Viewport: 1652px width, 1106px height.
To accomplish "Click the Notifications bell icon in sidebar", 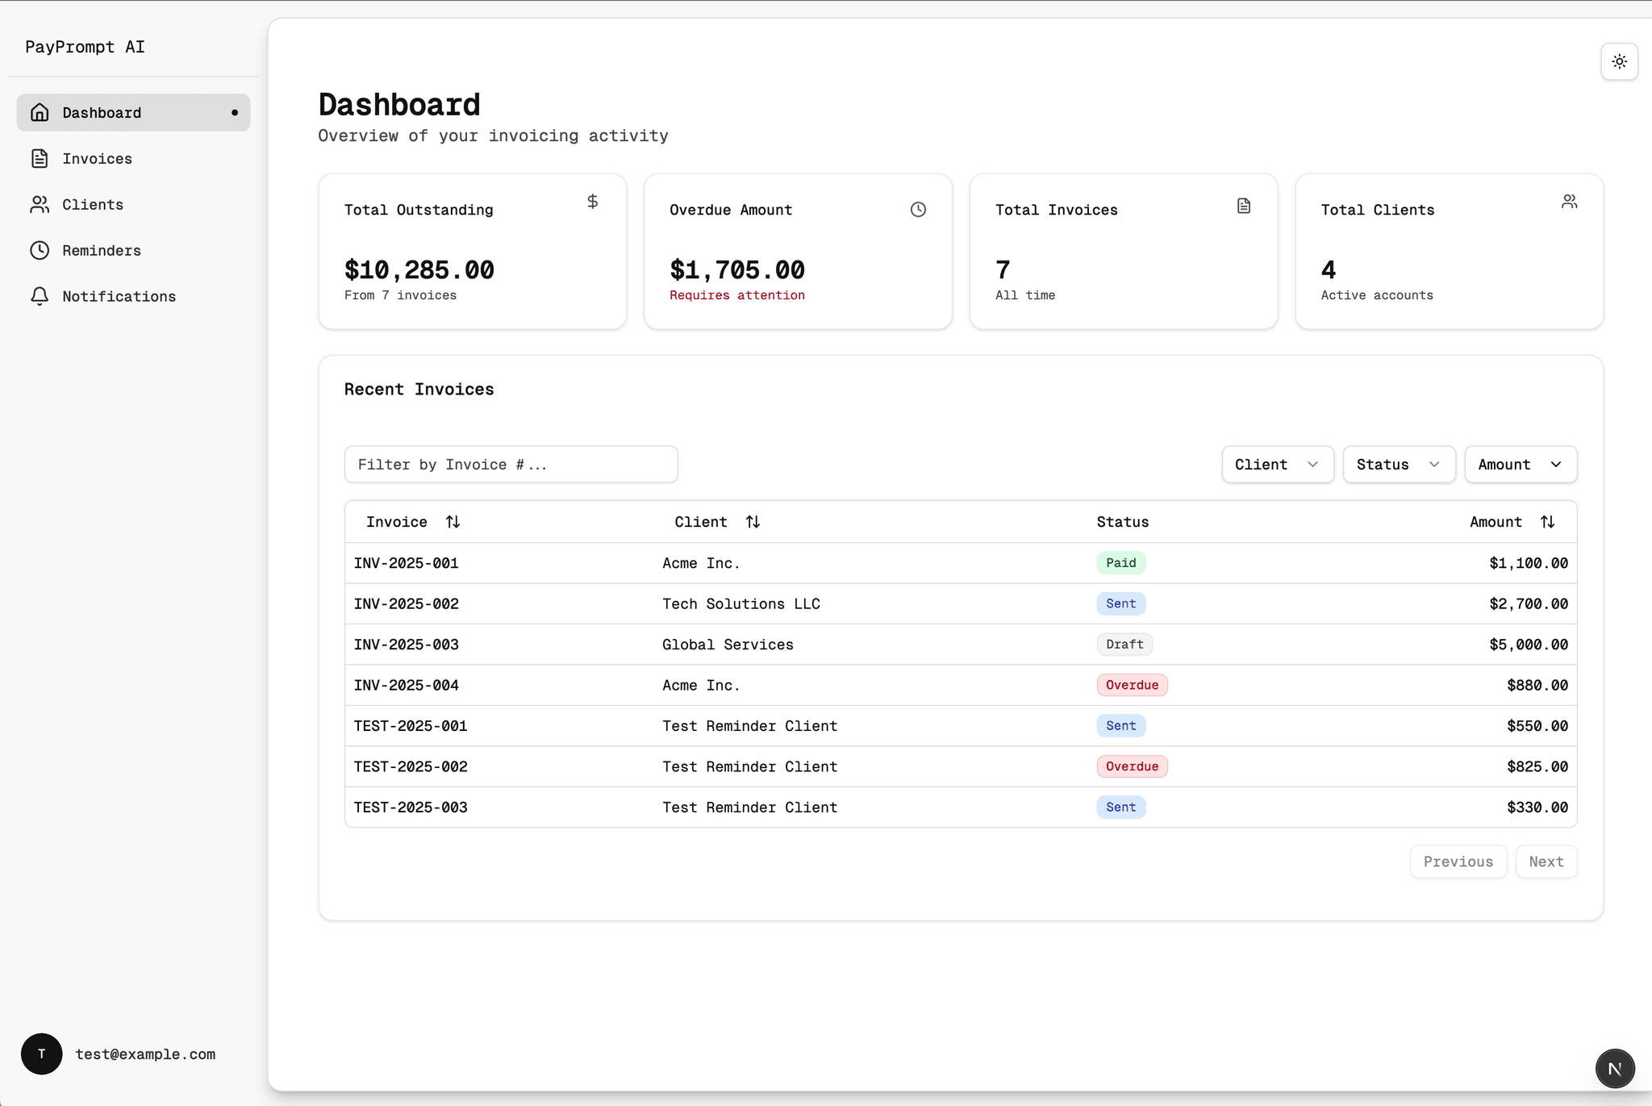I will pos(40,297).
